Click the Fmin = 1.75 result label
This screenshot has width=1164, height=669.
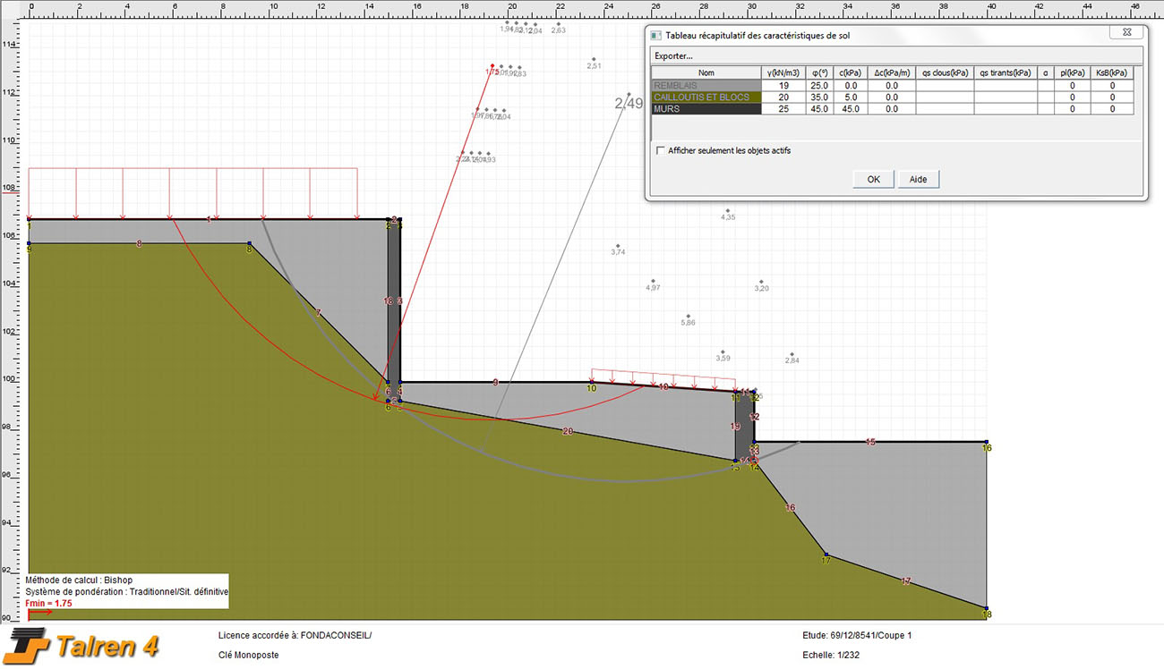(49, 604)
